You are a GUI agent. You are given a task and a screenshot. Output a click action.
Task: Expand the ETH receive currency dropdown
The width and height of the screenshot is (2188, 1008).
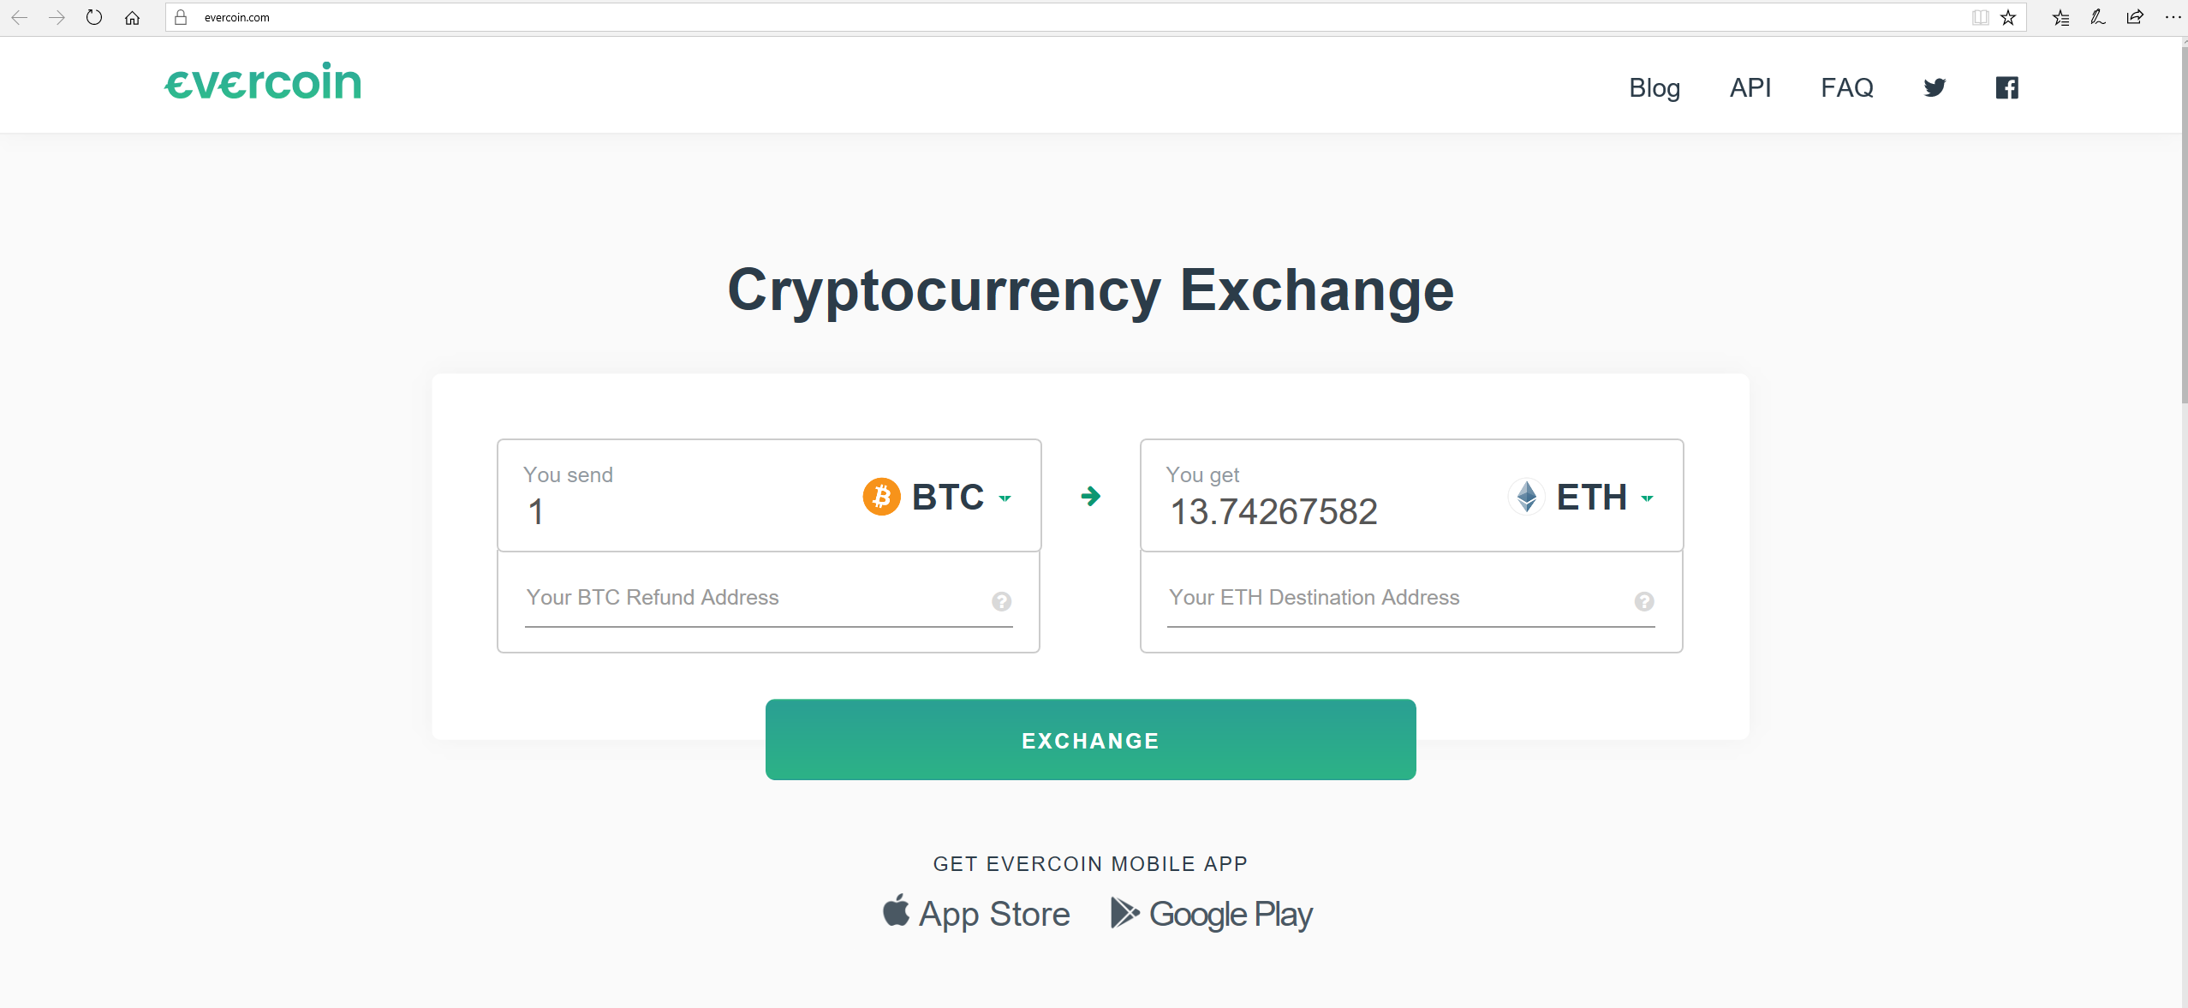tap(1647, 498)
